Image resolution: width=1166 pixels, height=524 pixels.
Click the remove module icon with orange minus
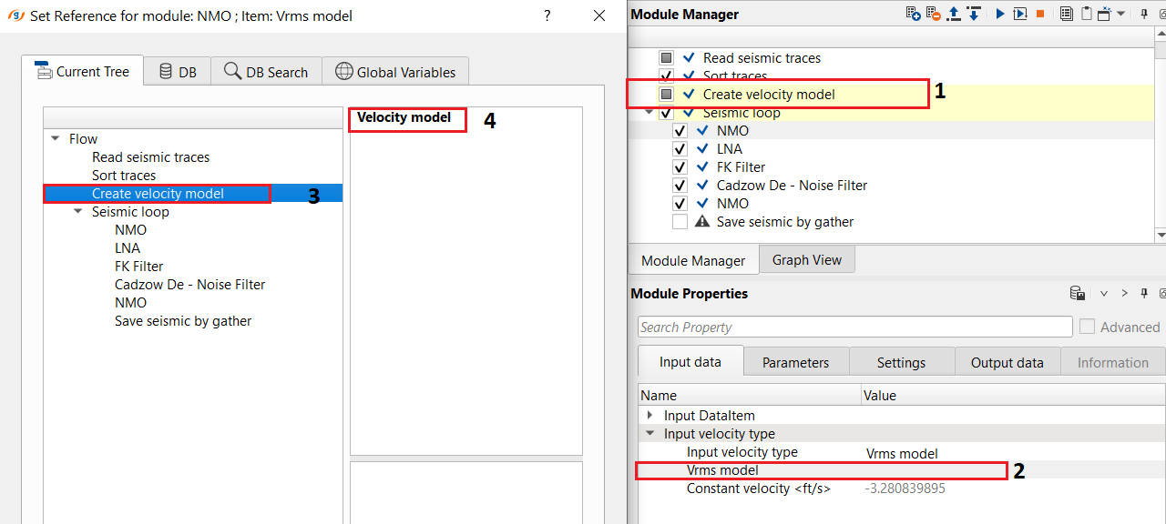933,14
